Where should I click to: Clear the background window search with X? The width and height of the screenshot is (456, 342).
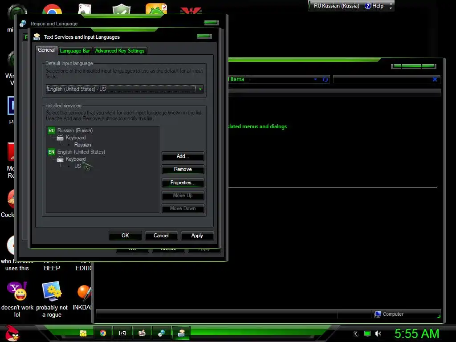click(435, 79)
